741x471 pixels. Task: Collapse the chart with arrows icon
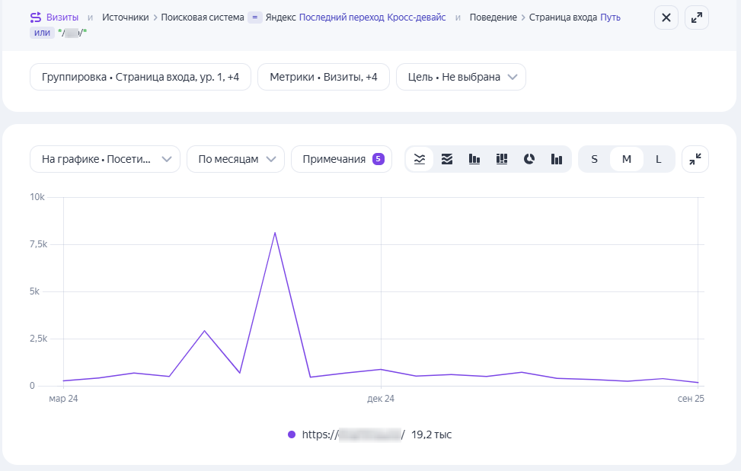coord(695,159)
